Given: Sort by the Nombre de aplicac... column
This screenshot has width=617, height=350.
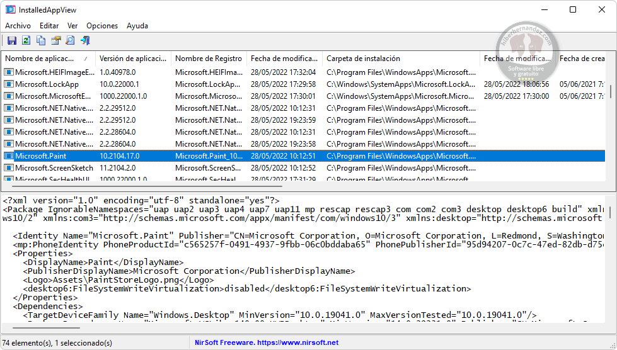Looking at the screenshot, I should 48,58.
